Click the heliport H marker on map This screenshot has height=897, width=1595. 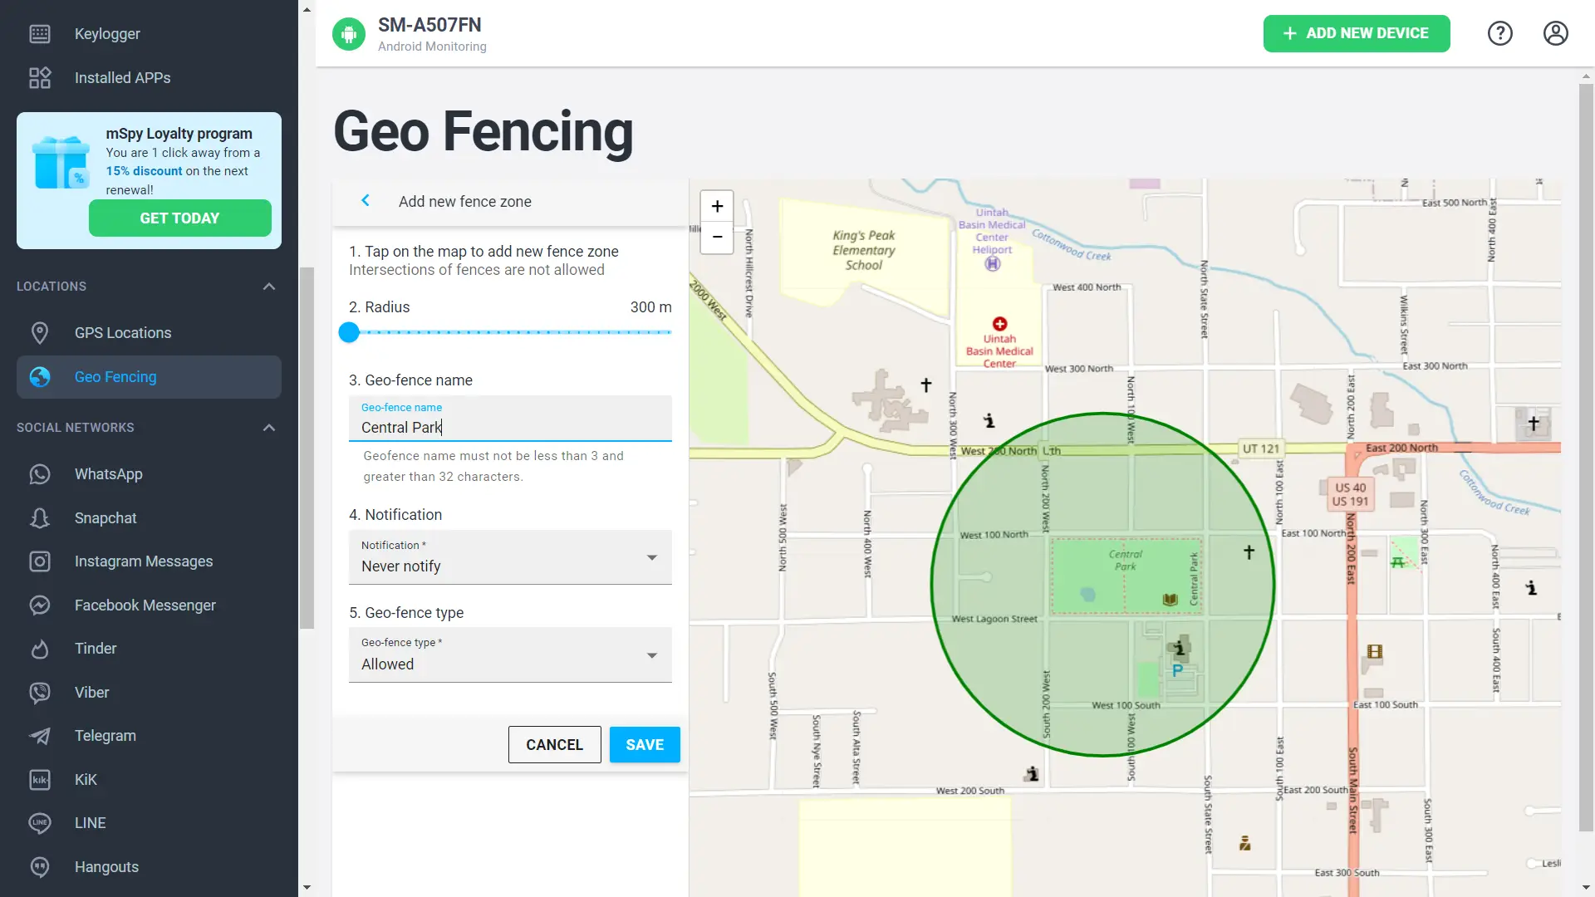point(993,264)
